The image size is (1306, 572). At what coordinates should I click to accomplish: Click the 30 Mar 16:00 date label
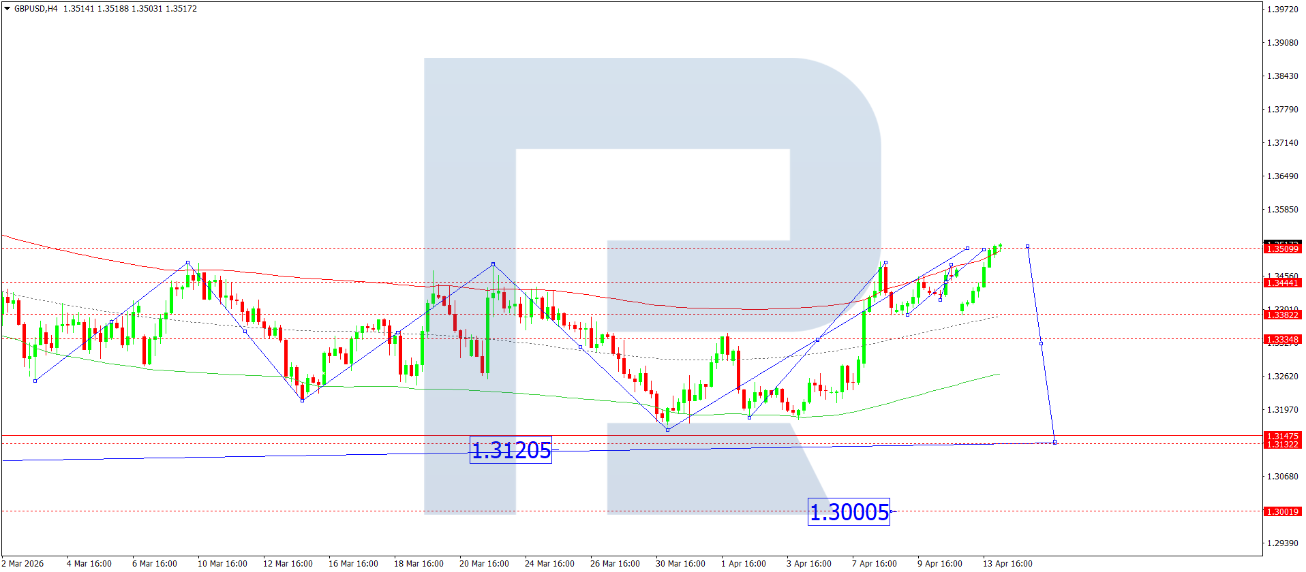[680, 563]
